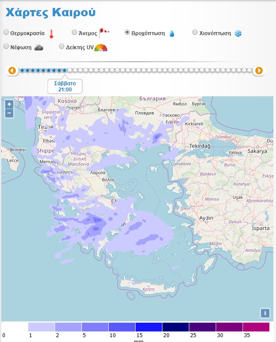Advance to next forecast time step
The image size is (276, 342).
pyautogui.click(x=259, y=70)
